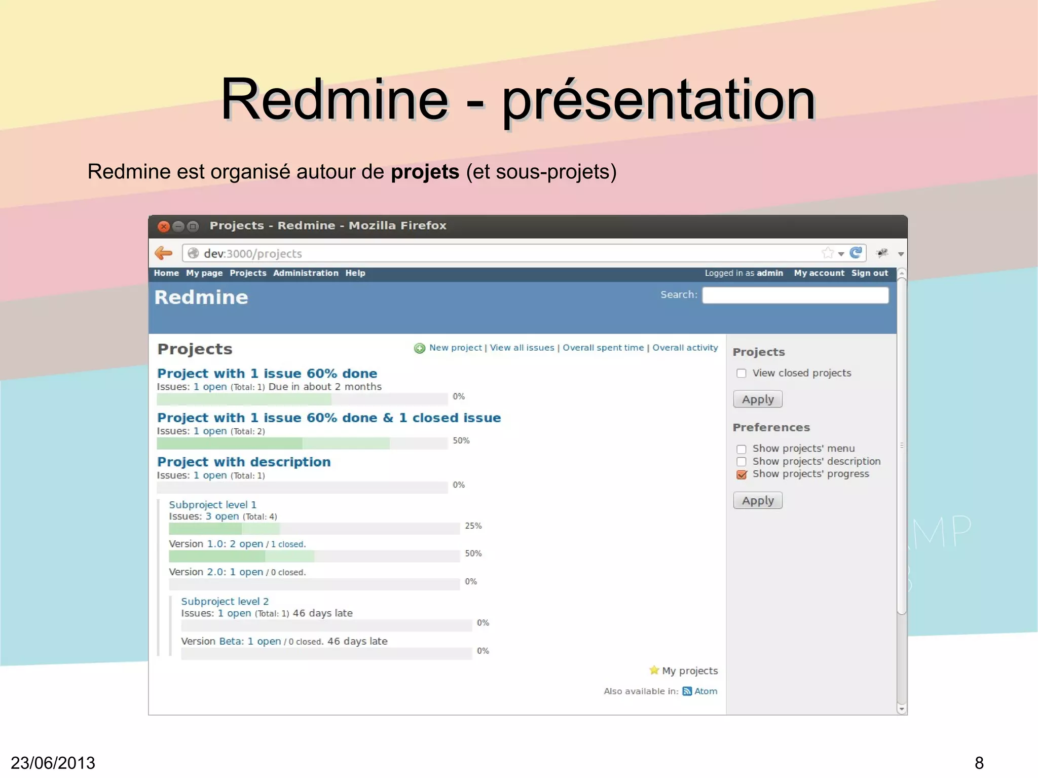1038x778 pixels.
Task: Click Sign out link
Action: point(870,273)
